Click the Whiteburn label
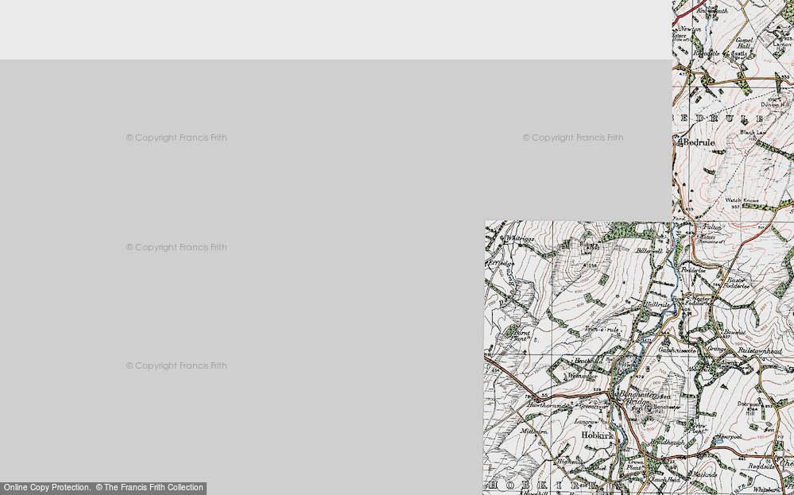Image resolution: width=794 pixels, height=495 pixels. tap(767, 489)
